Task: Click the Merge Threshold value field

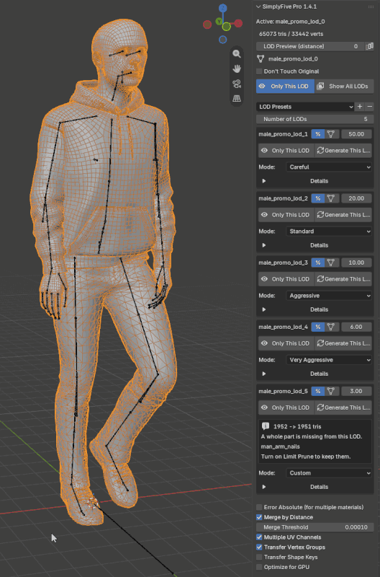Action: (315, 527)
